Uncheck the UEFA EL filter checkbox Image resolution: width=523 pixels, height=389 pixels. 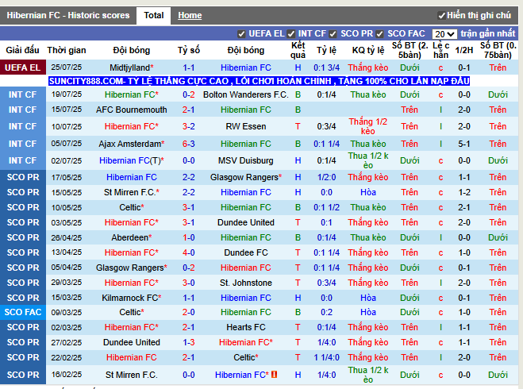click(241, 34)
